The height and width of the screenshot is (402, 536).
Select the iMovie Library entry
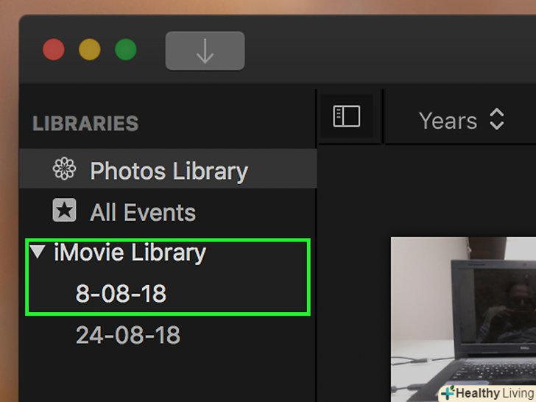[x=130, y=253]
